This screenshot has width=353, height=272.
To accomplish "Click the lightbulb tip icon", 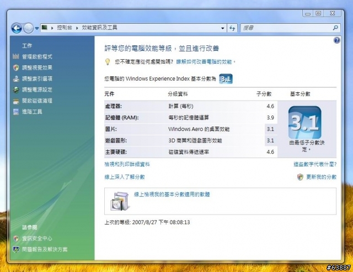I will [108, 61].
